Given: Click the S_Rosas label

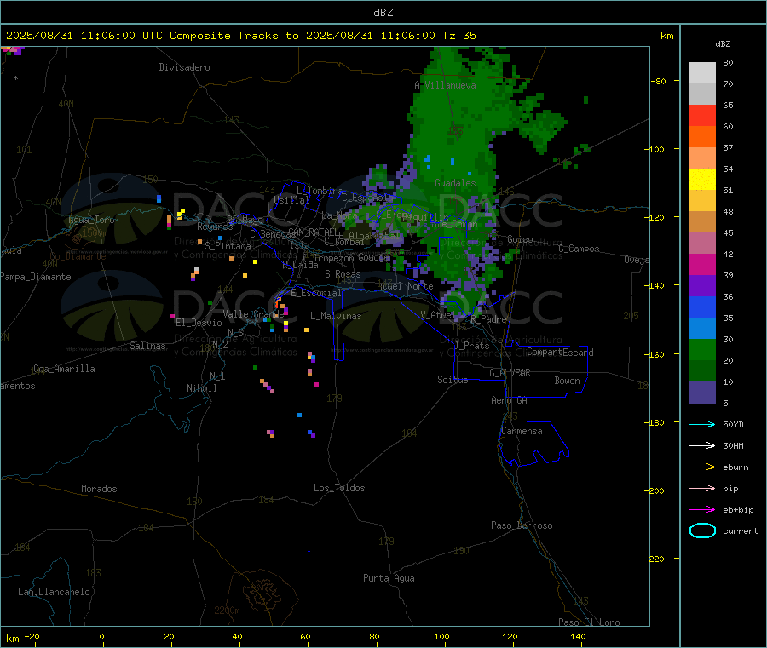Looking at the screenshot, I should click(343, 275).
